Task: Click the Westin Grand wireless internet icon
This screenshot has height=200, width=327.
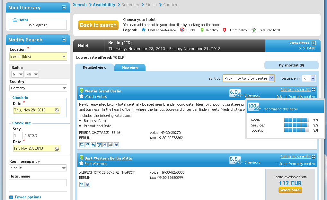Action: click(117, 144)
